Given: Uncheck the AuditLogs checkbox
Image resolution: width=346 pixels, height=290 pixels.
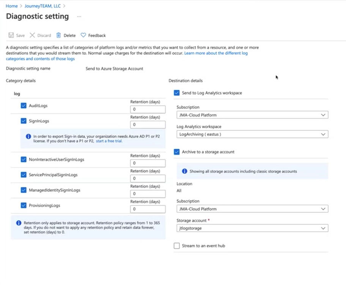Looking at the screenshot, I should [x=24, y=106].
